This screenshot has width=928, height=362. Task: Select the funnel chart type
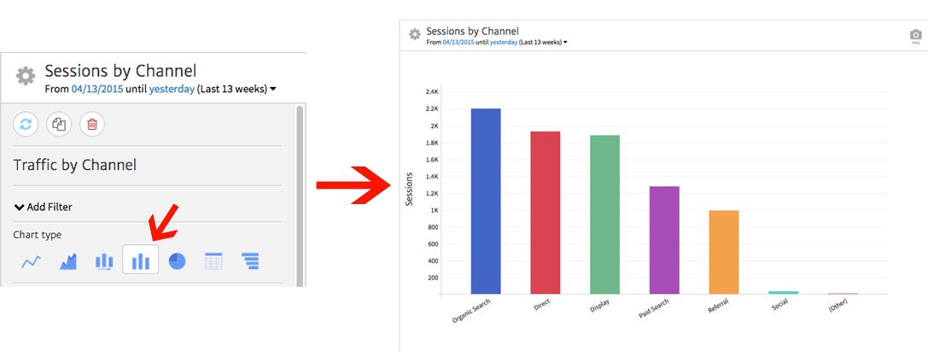[250, 261]
